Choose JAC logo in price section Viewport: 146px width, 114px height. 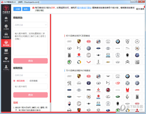[137, 90]
